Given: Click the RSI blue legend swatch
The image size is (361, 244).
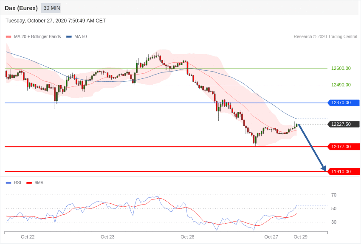Looking at the screenshot, I should pyautogui.click(x=8, y=183).
